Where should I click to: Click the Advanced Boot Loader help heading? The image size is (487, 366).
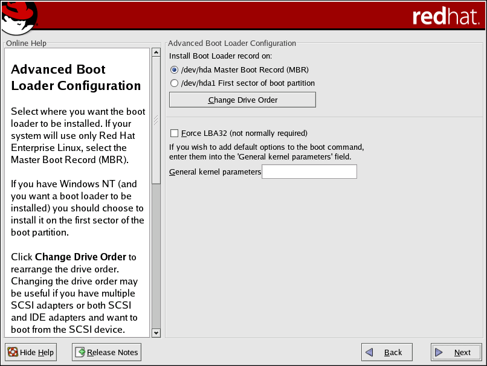76,77
